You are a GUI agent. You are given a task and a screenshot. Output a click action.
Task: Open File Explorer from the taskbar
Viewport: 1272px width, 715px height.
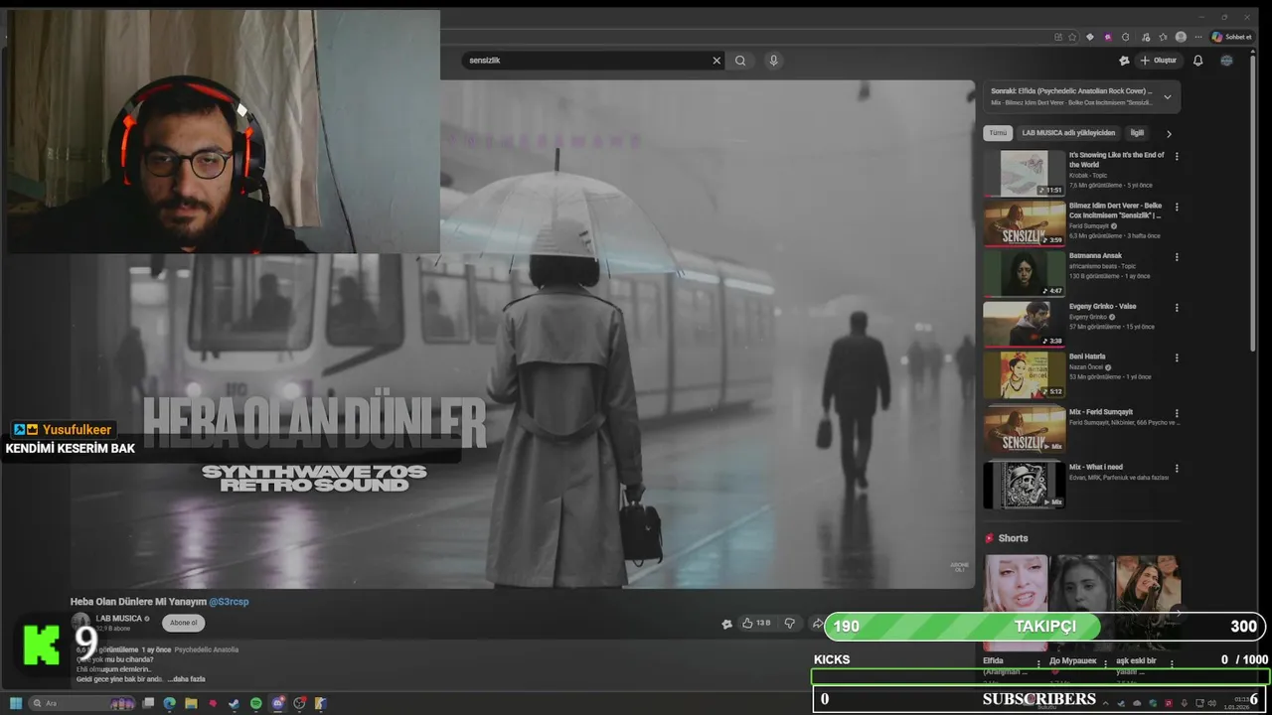[191, 703]
